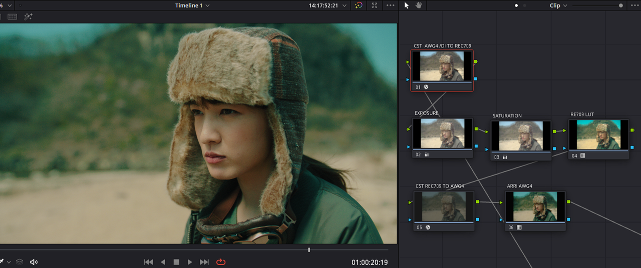Open viewer options three-dot menu
The width and height of the screenshot is (641, 268).
click(x=391, y=5)
